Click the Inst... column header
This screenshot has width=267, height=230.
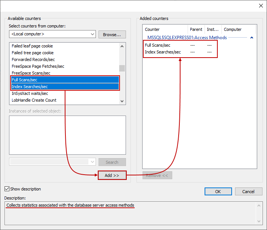[213, 29]
